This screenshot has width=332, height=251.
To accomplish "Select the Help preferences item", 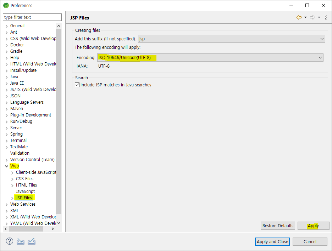I will (15, 57).
